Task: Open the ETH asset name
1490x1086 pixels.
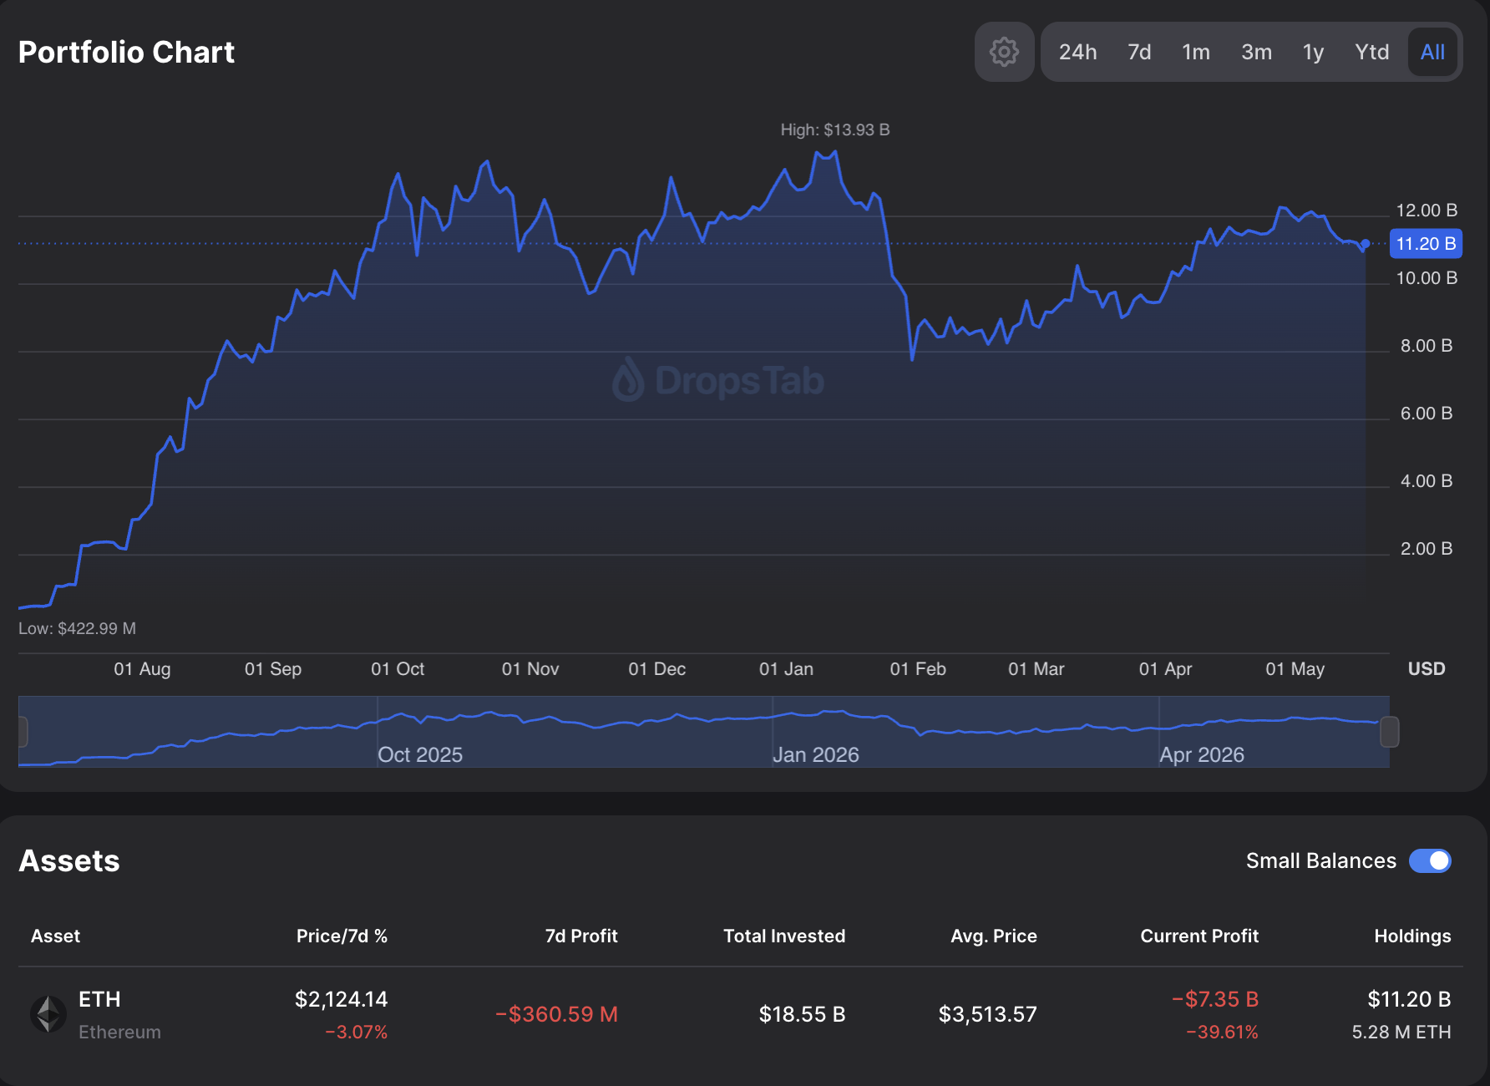Action: (x=99, y=999)
